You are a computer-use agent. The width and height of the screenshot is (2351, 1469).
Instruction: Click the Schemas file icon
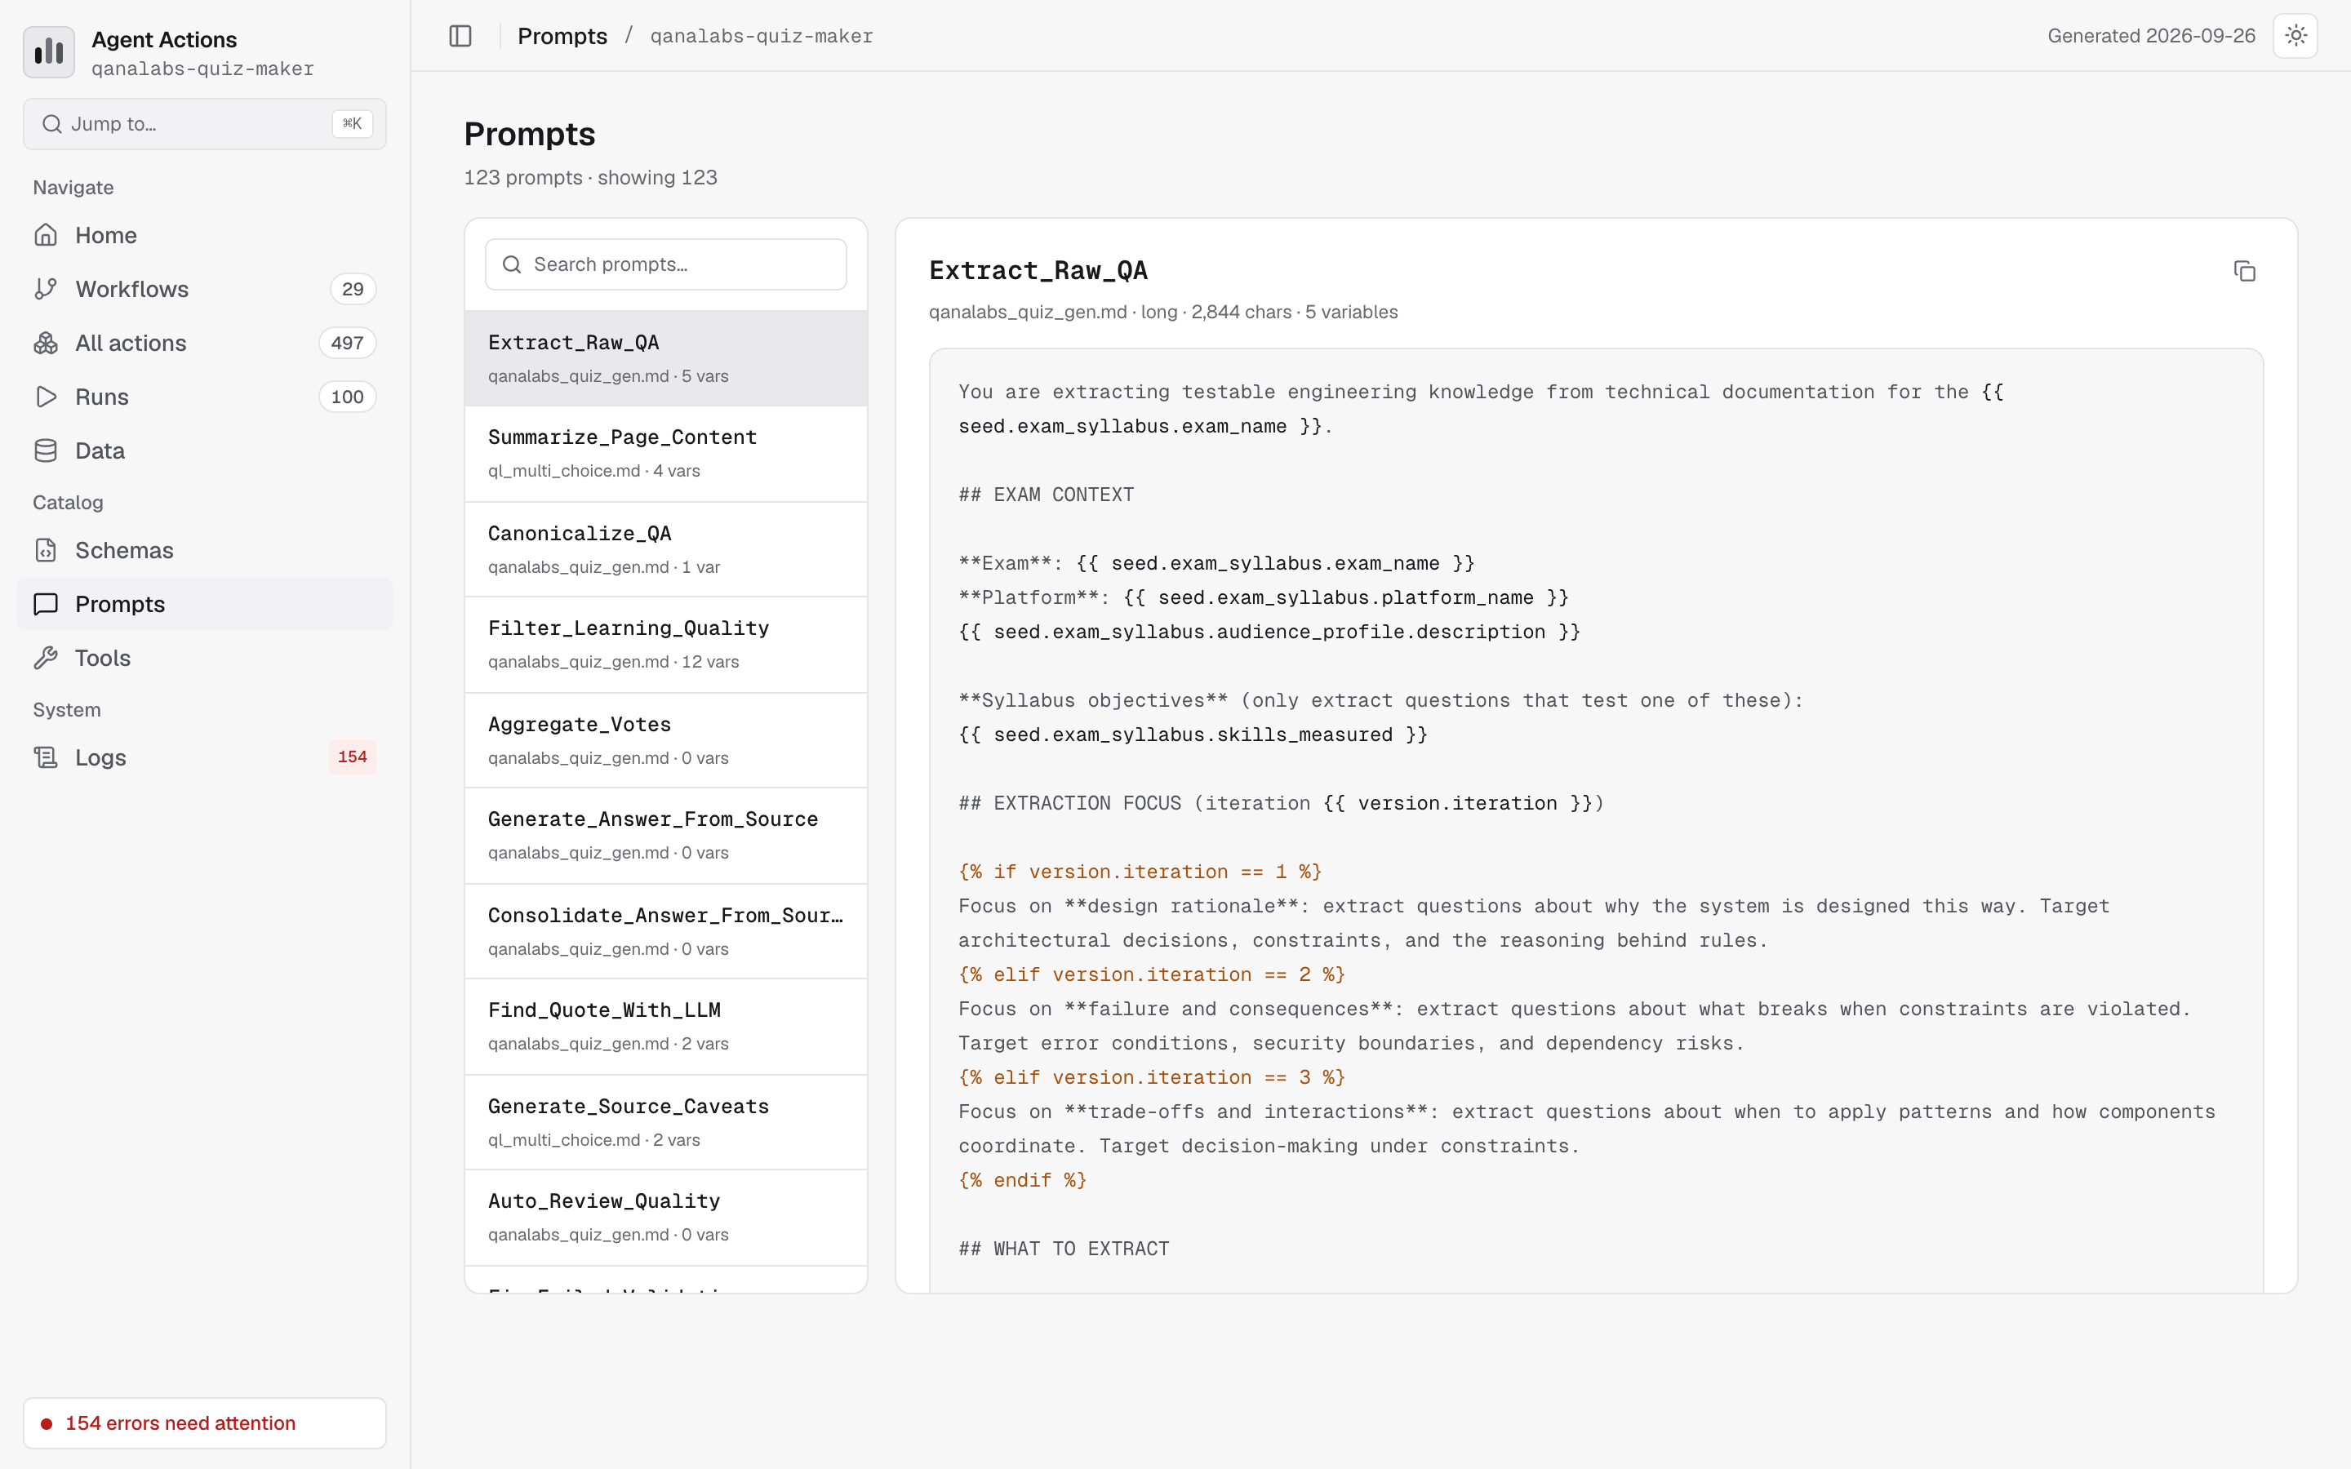point(46,550)
